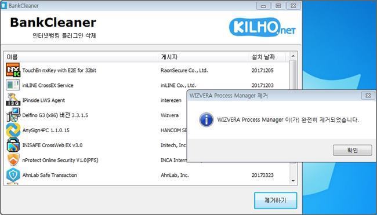
Task: Minimize the BankCleaner window
Action: click(x=263, y=6)
